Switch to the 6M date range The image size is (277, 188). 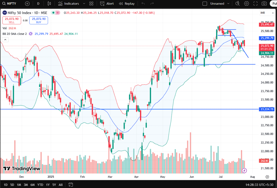32,185
